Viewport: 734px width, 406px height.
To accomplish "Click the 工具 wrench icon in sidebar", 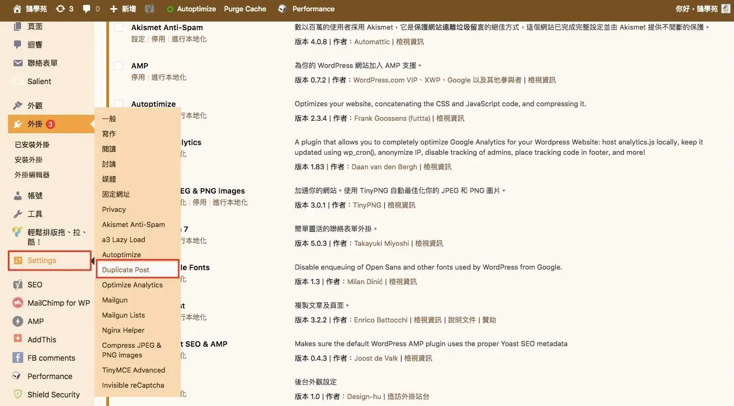I will (x=18, y=214).
